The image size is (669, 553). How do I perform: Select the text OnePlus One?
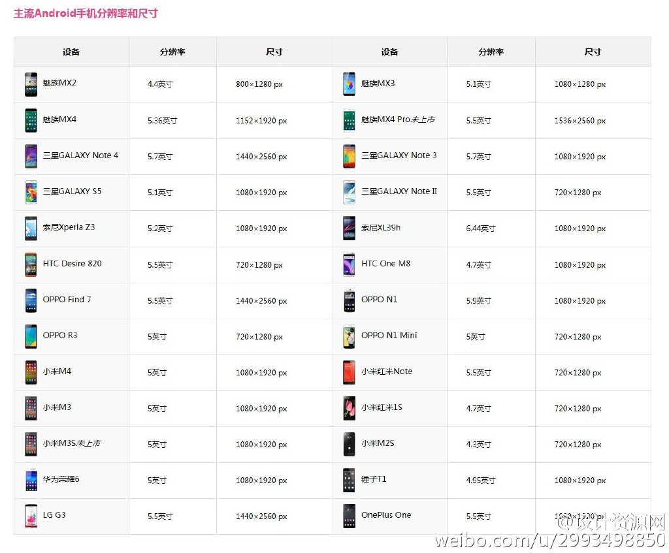[386, 515]
